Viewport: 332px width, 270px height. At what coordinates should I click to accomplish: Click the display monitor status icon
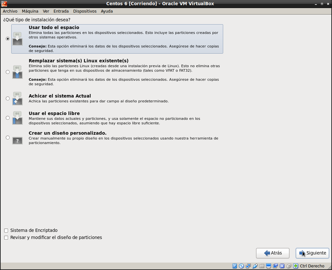[x=268, y=266]
